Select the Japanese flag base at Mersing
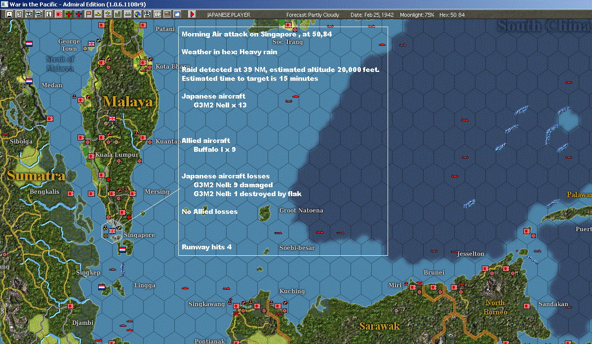The width and height of the screenshot is (592, 344). coord(133,194)
